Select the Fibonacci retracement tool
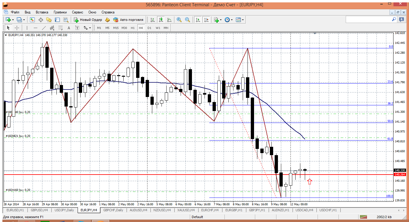409x222 pixels. (61, 28)
